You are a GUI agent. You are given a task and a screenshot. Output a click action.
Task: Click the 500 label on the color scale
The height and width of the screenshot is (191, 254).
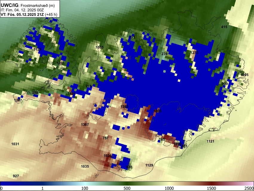127,188
